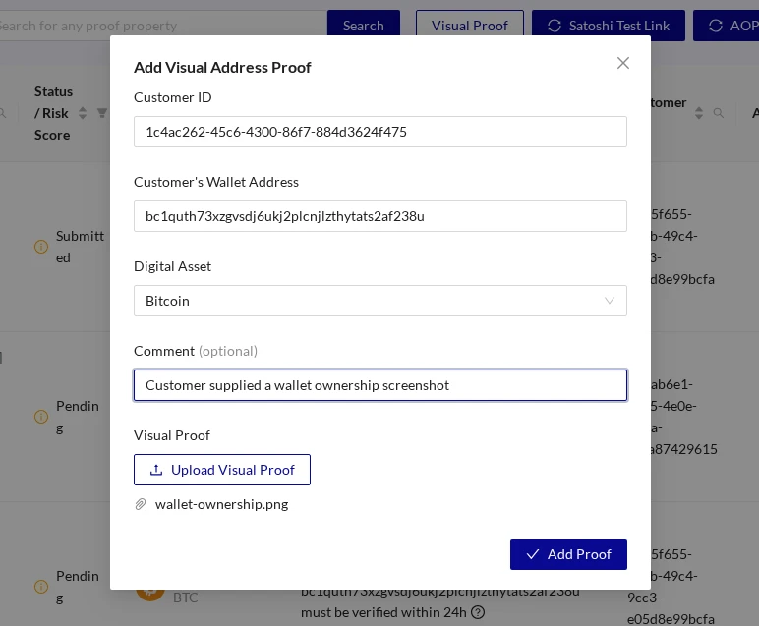Click refresh icon on the AOP button

coord(716,26)
